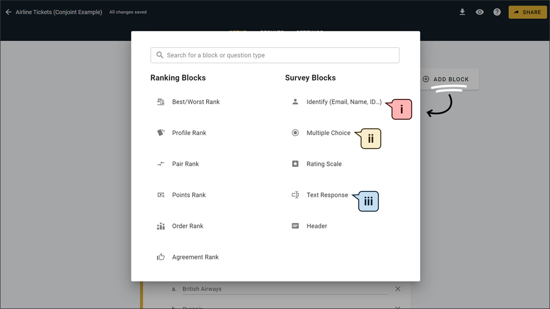This screenshot has width=550, height=309.
Task: Focus the block search field
Action: (275, 55)
